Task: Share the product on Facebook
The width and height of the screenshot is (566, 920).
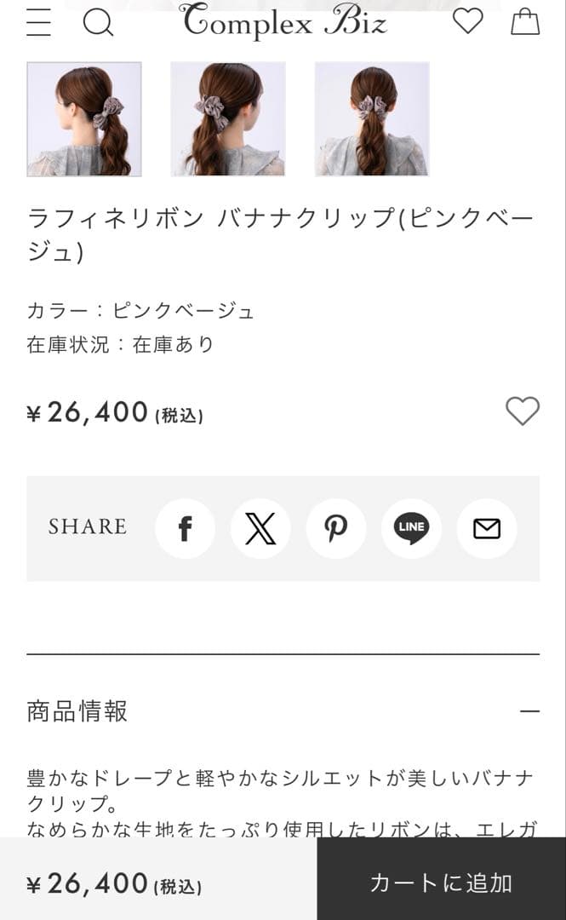Action: 186,528
